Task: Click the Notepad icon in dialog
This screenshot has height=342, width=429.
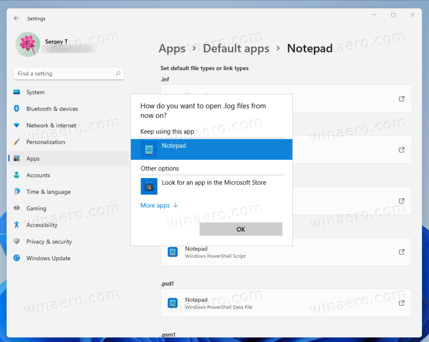Action: tap(149, 150)
